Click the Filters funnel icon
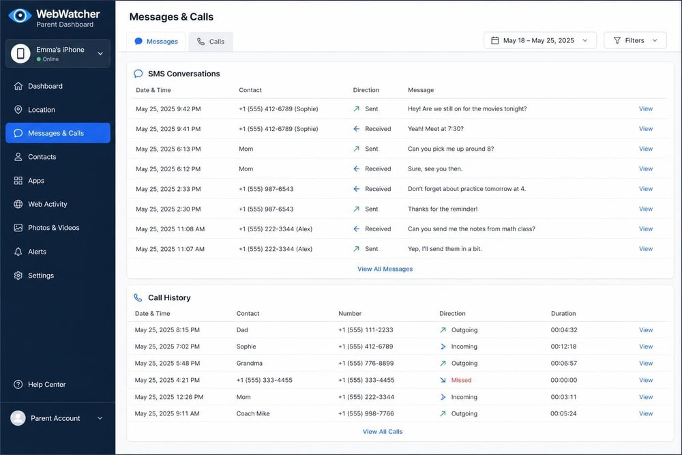The height and width of the screenshot is (455, 682). pos(617,40)
